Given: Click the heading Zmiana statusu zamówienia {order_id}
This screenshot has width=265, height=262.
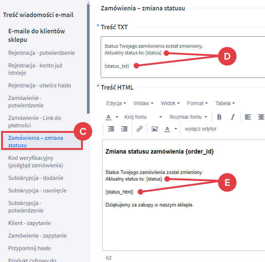Looking at the screenshot, I should 160,152.
